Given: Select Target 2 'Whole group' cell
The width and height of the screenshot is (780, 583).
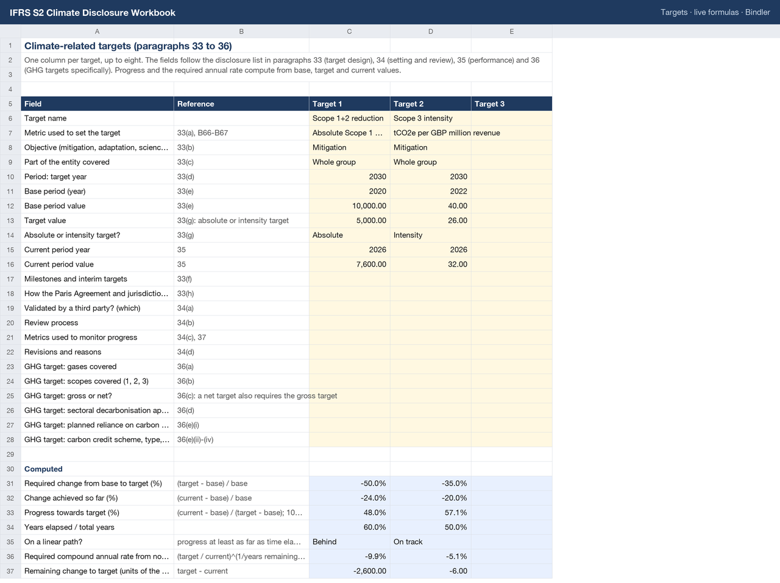Looking at the screenshot, I should pyautogui.click(x=430, y=162).
